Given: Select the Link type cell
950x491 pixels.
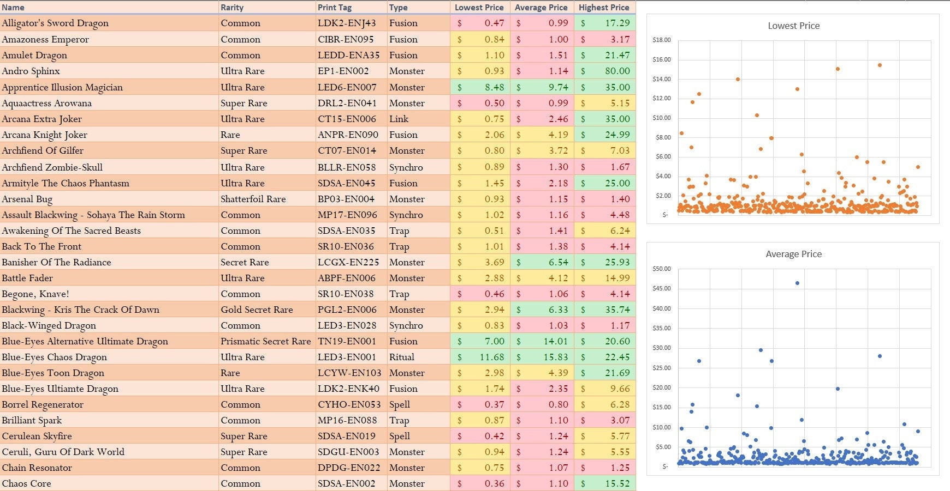Looking at the screenshot, I should tap(418, 119).
